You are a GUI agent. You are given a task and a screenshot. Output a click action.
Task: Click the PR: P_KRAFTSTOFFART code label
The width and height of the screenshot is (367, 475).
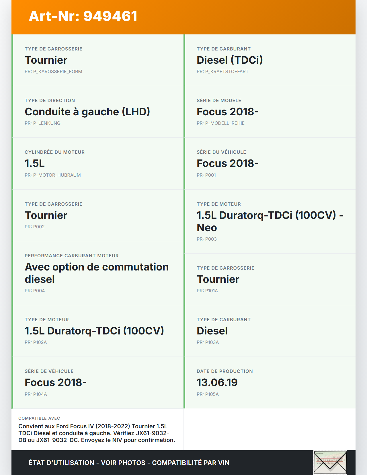pyautogui.click(x=222, y=72)
